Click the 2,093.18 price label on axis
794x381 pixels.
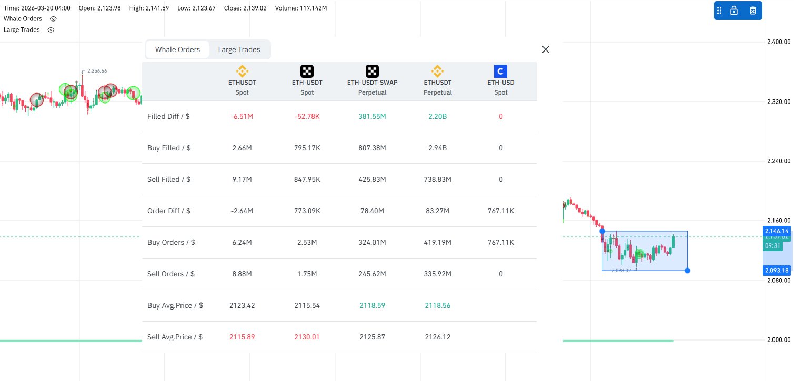pos(777,271)
